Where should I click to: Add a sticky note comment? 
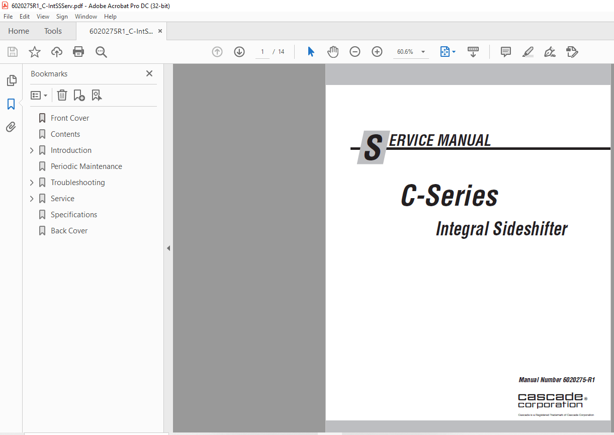(505, 52)
